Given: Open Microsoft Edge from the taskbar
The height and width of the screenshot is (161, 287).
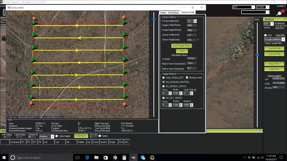Looking at the screenshot, I should pyautogui.click(x=87, y=157).
